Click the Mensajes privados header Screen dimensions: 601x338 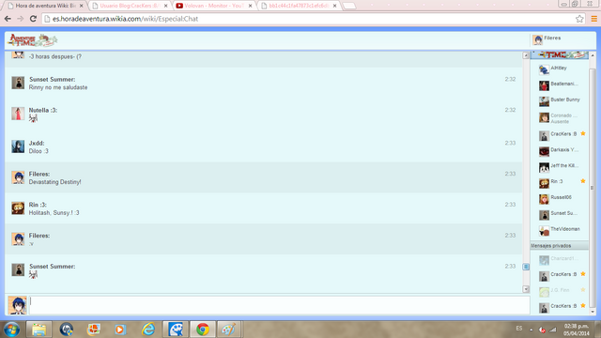point(560,246)
